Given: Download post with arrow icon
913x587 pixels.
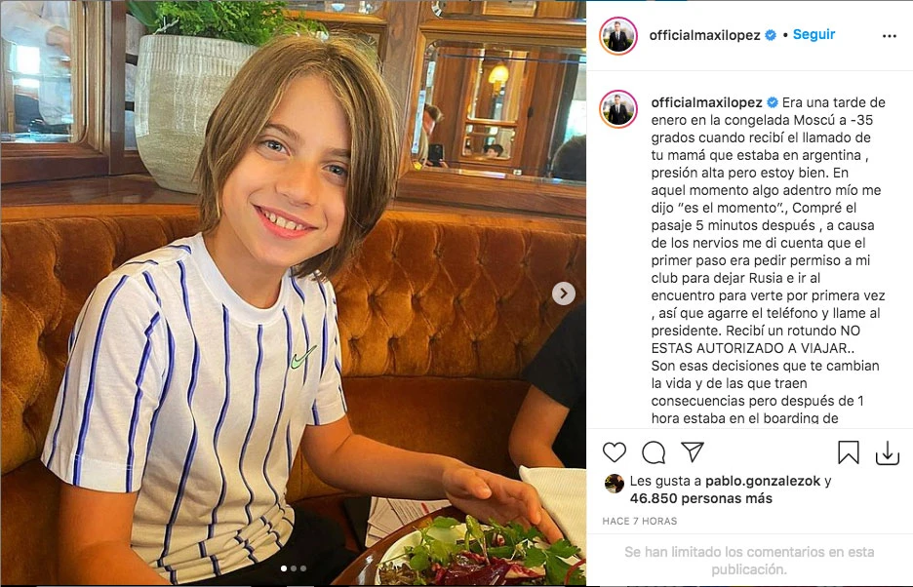Looking at the screenshot, I should click(888, 453).
